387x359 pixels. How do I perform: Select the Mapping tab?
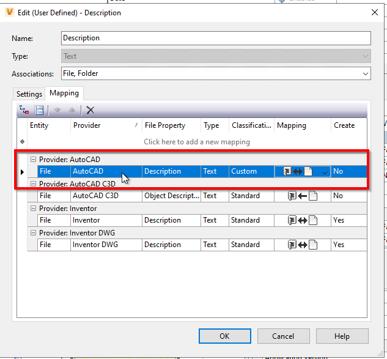point(64,93)
